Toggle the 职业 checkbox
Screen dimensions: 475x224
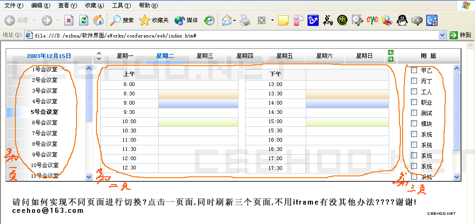[414, 102]
